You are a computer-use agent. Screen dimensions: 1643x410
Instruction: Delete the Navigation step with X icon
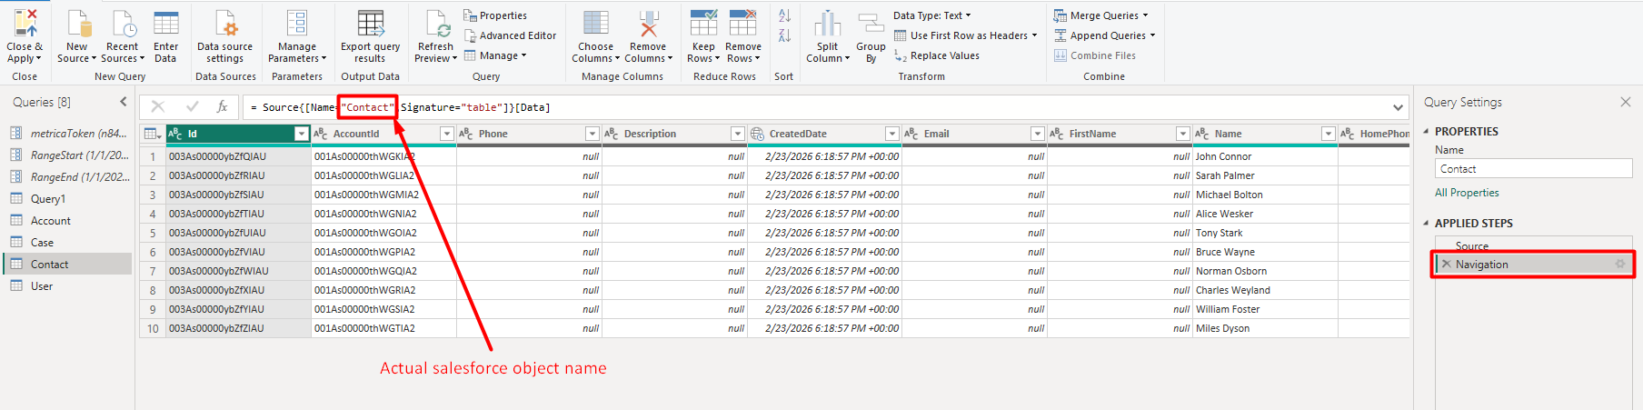tap(1446, 265)
